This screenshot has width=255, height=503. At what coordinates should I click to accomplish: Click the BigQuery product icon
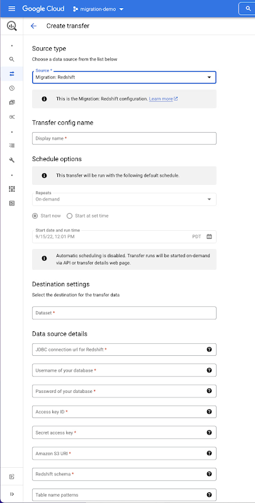[x=11, y=26]
